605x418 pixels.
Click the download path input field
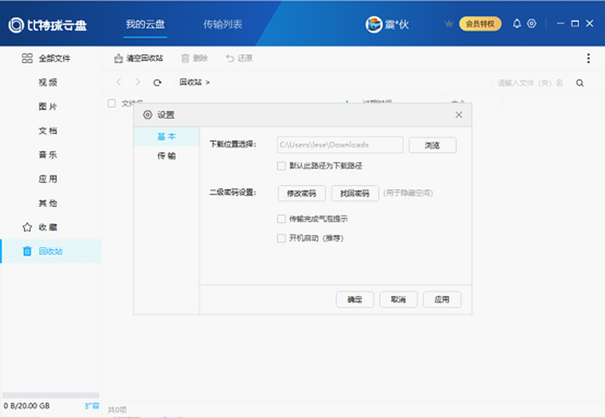pyautogui.click(x=340, y=145)
